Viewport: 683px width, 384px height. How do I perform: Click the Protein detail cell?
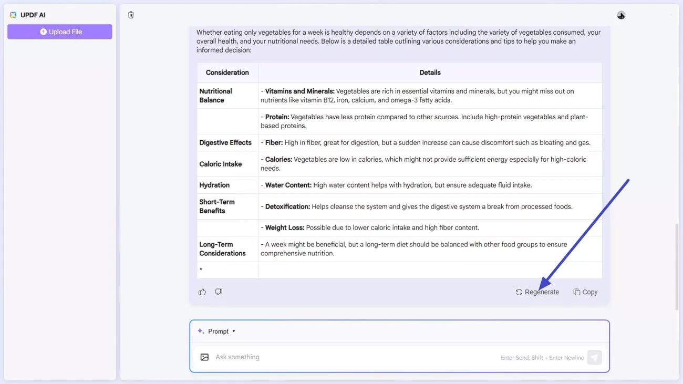click(x=430, y=121)
